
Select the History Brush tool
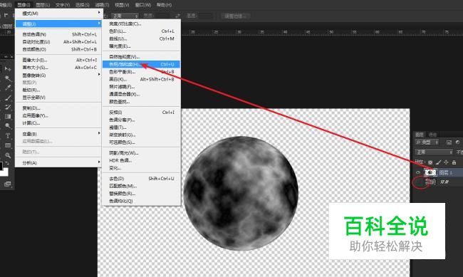tap(8, 107)
